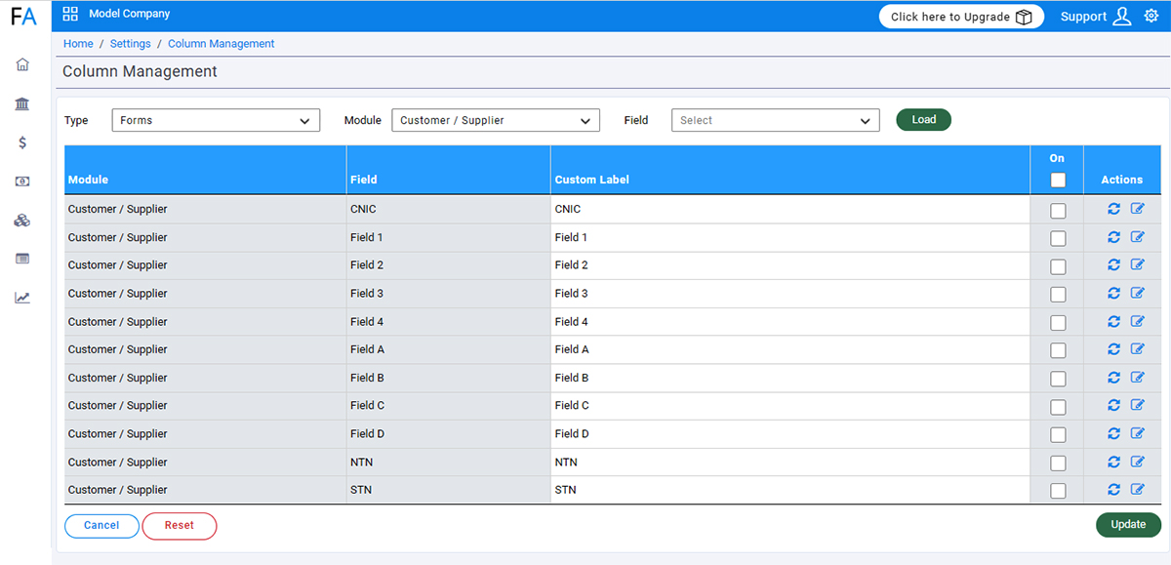The height and width of the screenshot is (565, 1171).
Task: Click the Update button
Action: 1128,525
